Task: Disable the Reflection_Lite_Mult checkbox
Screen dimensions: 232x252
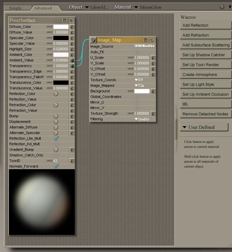Action: pyautogui.click(x=56, y=139)
